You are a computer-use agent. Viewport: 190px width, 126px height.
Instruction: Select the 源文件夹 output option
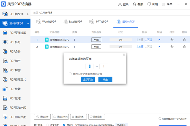(47, 125)
